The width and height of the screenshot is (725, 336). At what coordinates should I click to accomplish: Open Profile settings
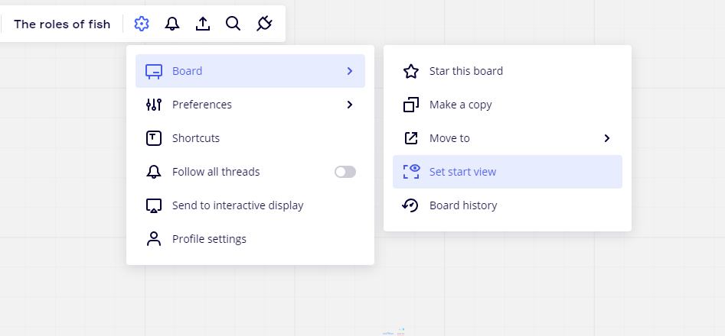pos(209,239)
